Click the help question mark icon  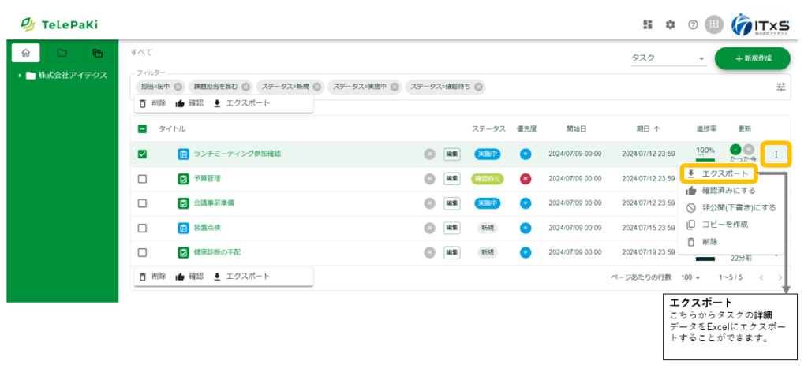click(692, 24)
